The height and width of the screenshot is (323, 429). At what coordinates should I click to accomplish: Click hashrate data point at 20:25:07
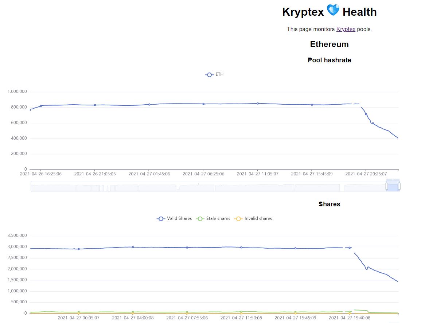pos(366,114)
